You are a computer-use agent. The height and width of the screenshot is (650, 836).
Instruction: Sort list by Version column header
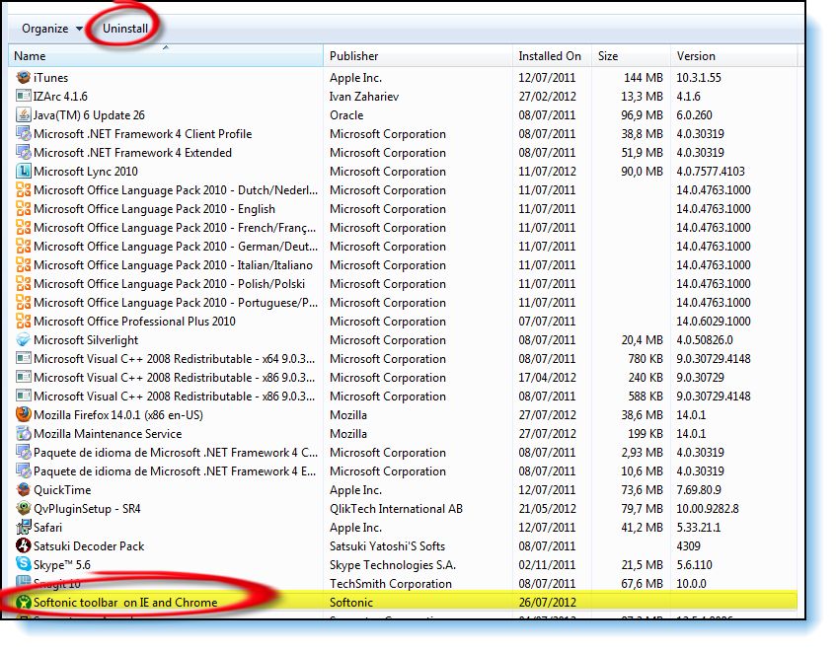coord(733,56)
